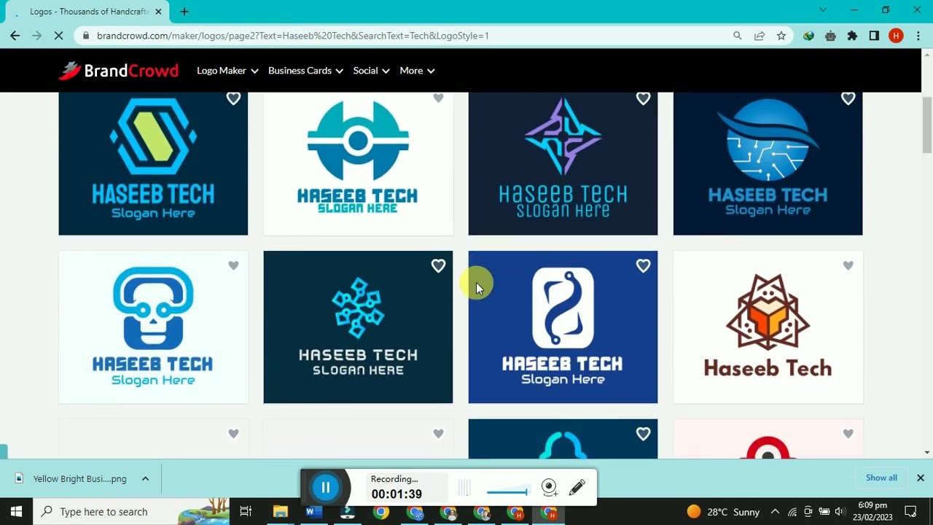Open Microsoft Word from the taskbar
This screenshot has height=525, width=933.
point(314,511)
